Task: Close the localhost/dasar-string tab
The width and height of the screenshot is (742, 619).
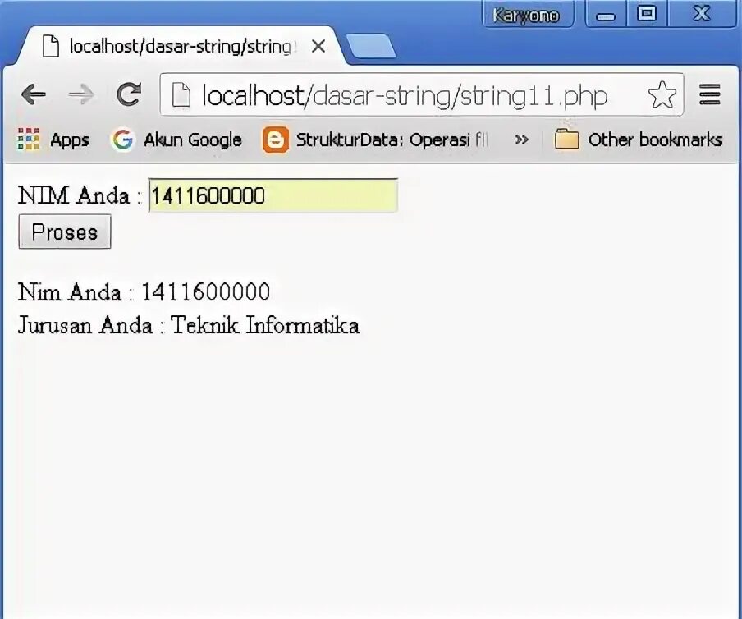Action: 318,46
